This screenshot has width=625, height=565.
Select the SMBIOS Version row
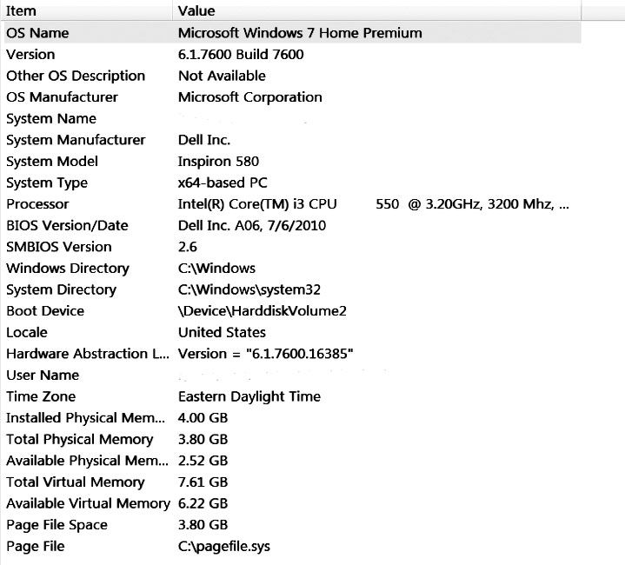tap(59, 247)
